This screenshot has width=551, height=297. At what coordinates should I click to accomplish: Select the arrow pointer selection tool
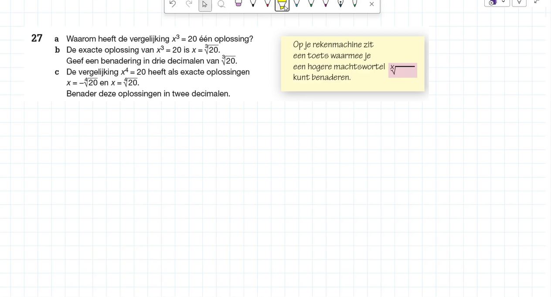[x=205, y=4]
